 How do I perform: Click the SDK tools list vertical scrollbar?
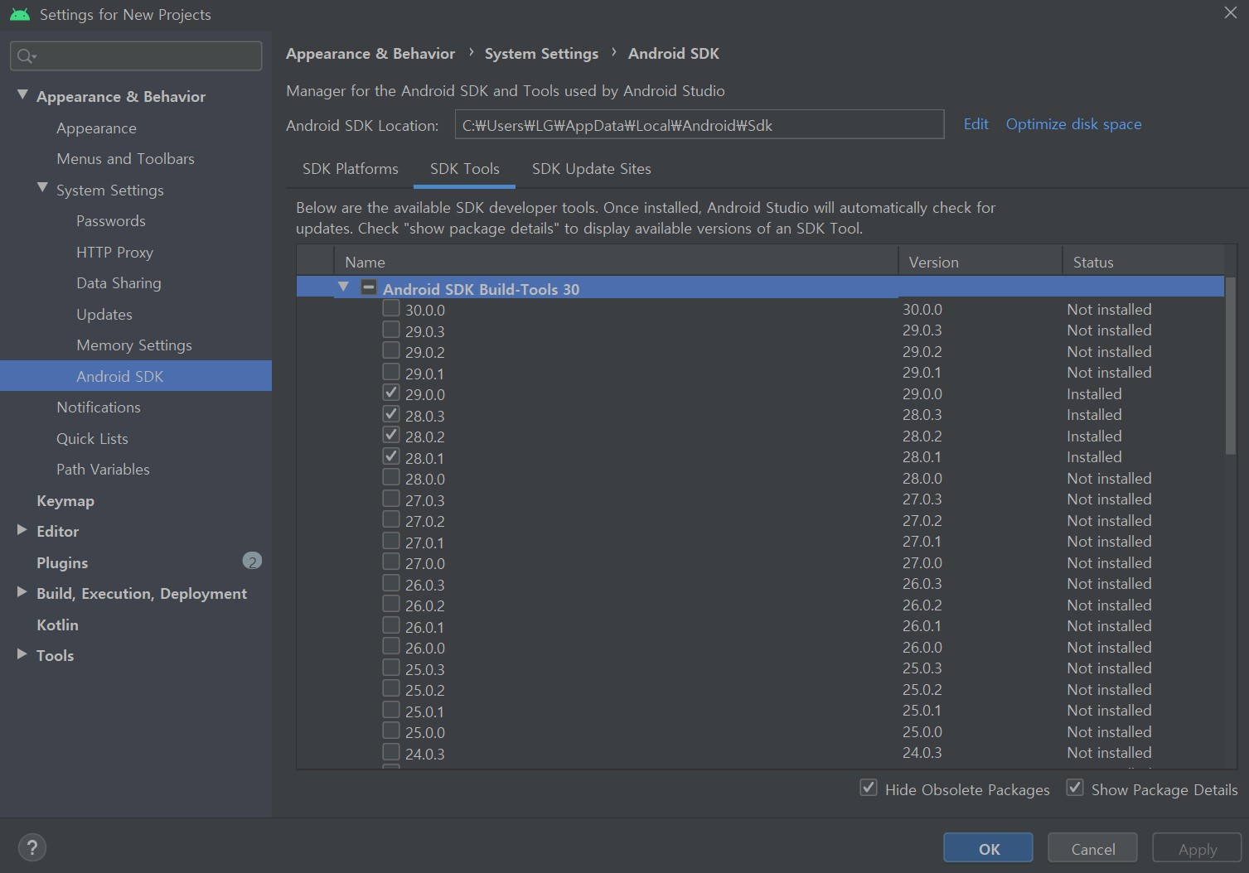click(x=1230, y=364)
